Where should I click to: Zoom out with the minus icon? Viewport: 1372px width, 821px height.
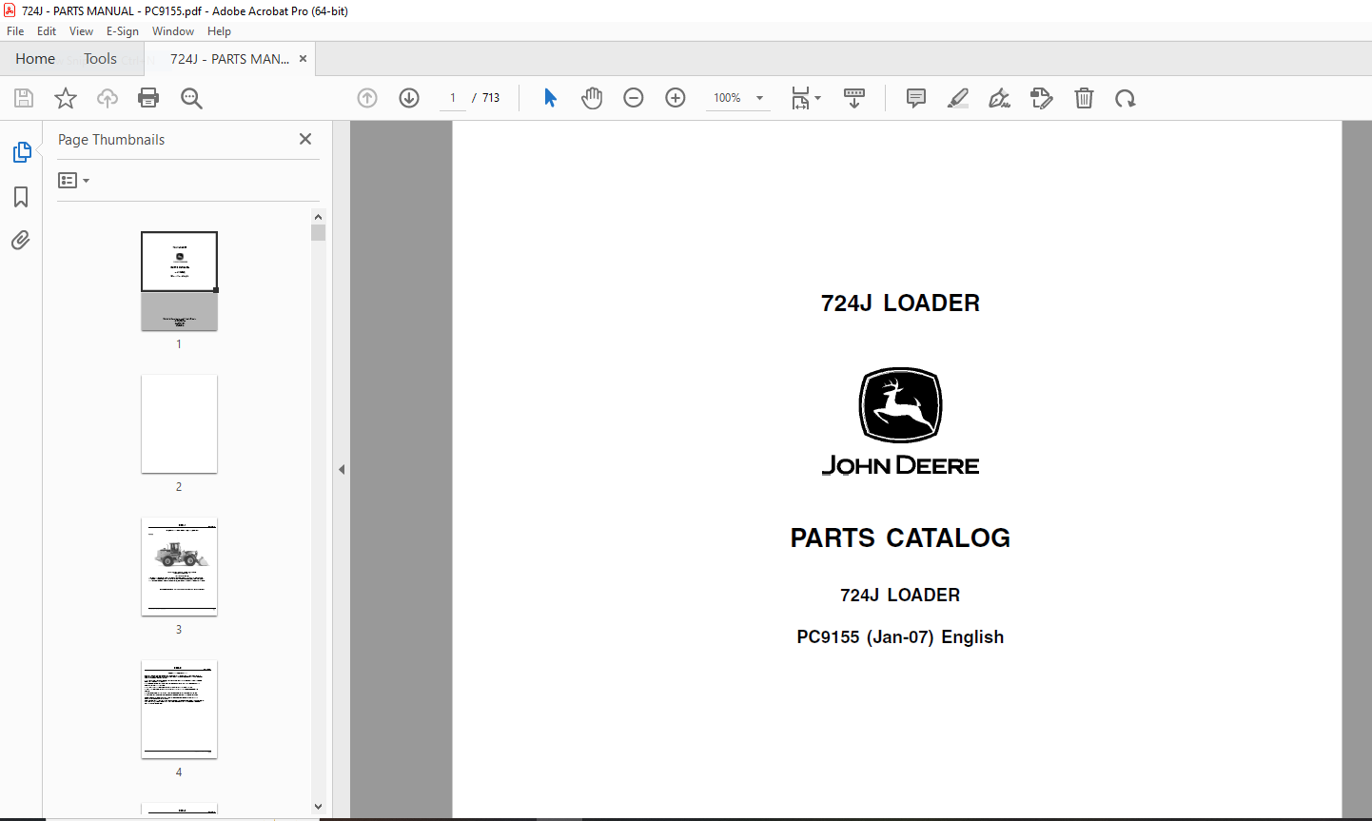point(634,98)
